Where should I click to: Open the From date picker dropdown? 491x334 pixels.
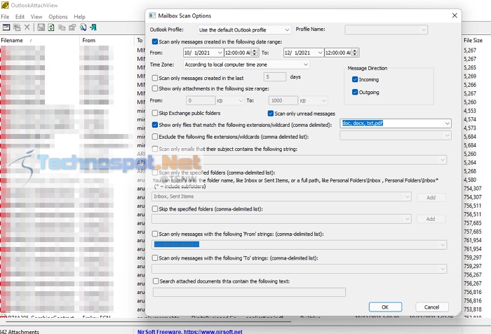click(x=220, y=53)
